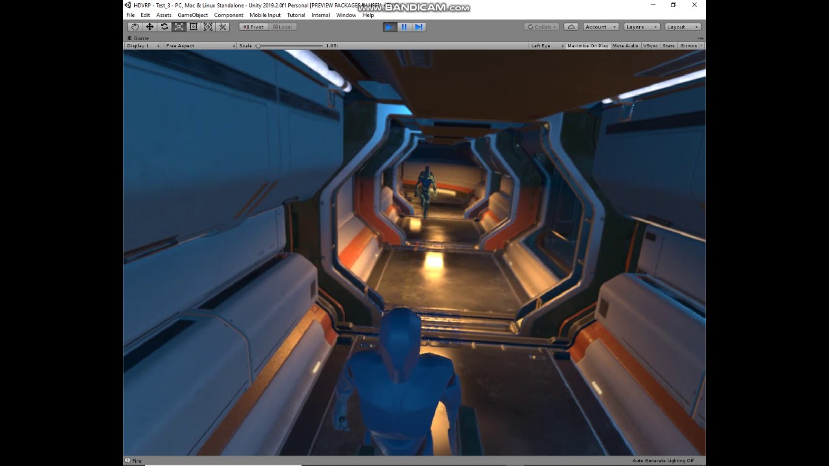Open custom editor tools
The height and width of the screenshot is (466, 829).
[x=223, y=27]
